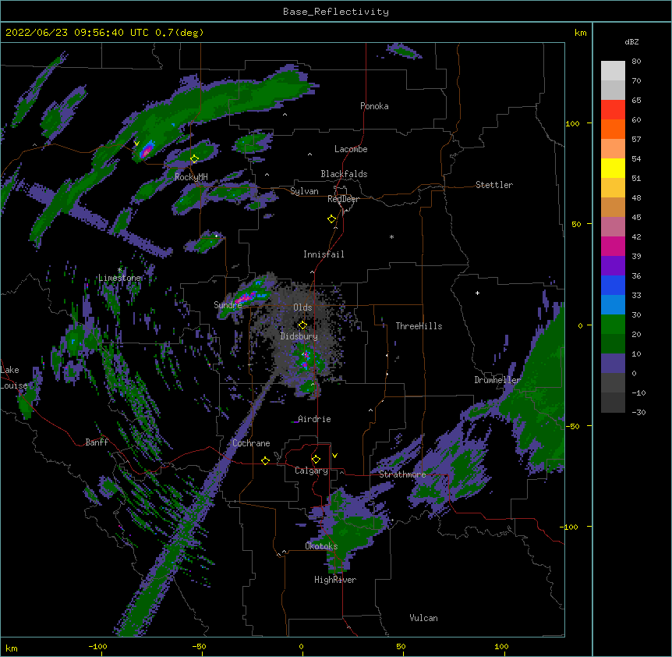Select the -50 tick label on horizontal axis
Image resolution: width=672 pixels, height=657 pixels.
[x=199, y=646]
